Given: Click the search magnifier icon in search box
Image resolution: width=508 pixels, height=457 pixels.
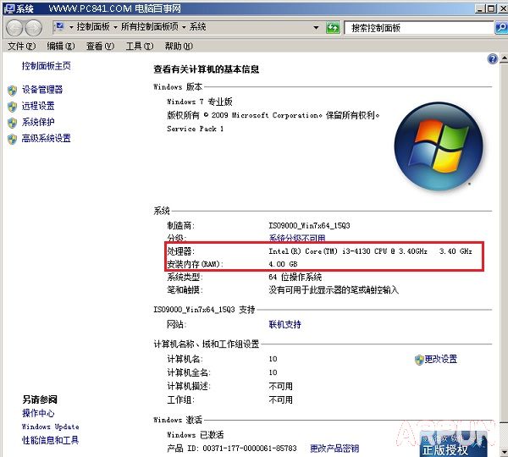Looking at the screenshot, I should point(500,28).
